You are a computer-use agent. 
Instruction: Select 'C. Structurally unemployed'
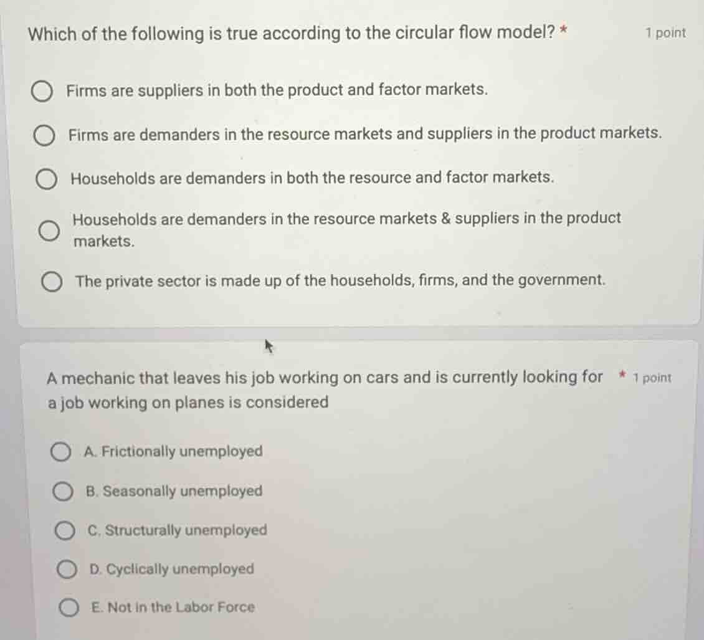(x=64, y=530)
